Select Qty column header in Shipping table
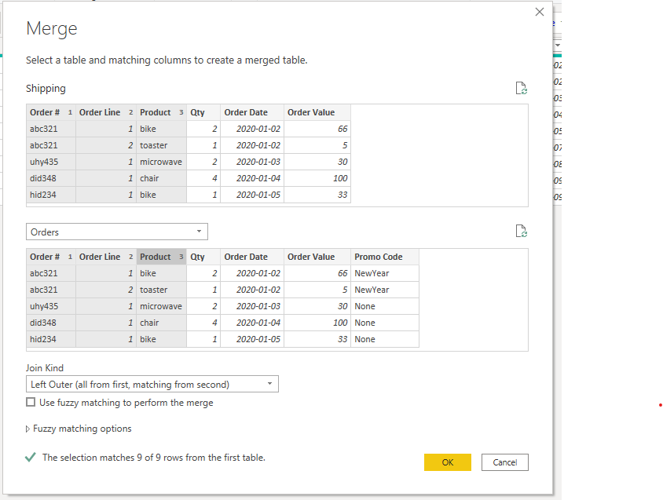The width and height of the screenshot is (663, 500). (203, 112)
